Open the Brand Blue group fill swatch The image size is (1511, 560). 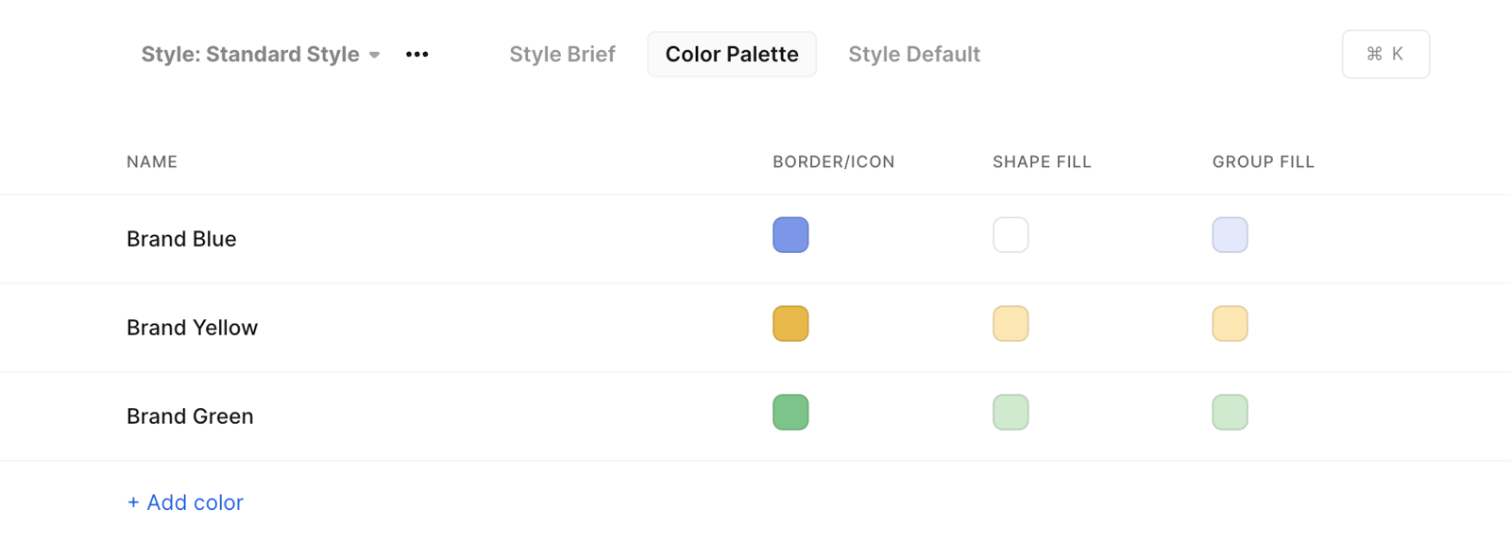pyautogui.click(x=1230, y=235)
